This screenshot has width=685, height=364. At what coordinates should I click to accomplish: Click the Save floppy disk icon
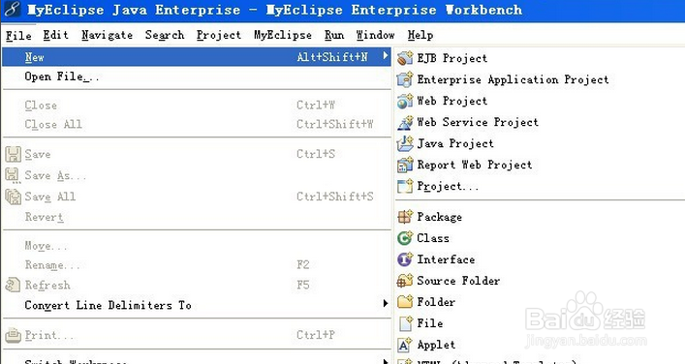point(14,154)
